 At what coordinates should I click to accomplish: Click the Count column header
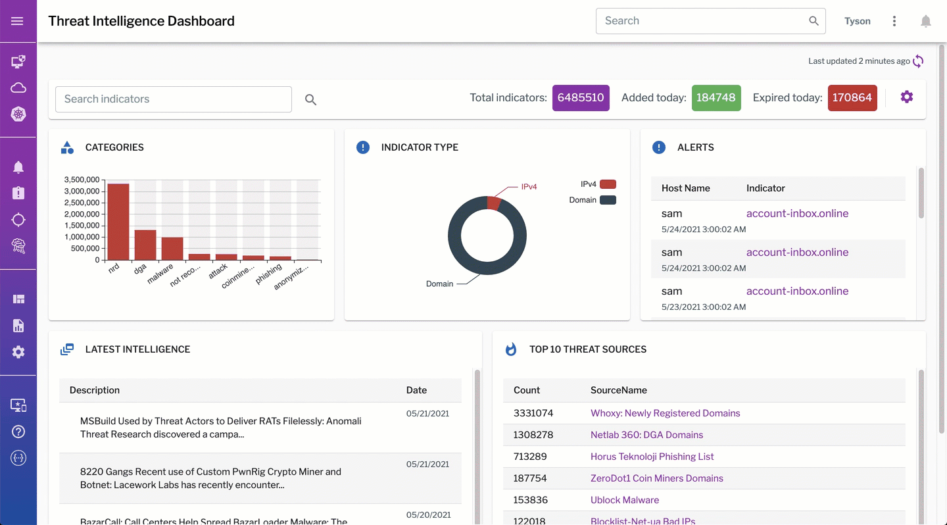(527, 390)
